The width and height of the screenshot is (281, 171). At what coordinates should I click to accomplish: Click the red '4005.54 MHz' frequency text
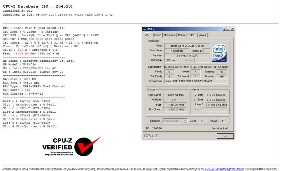click(x=26, y=54)
